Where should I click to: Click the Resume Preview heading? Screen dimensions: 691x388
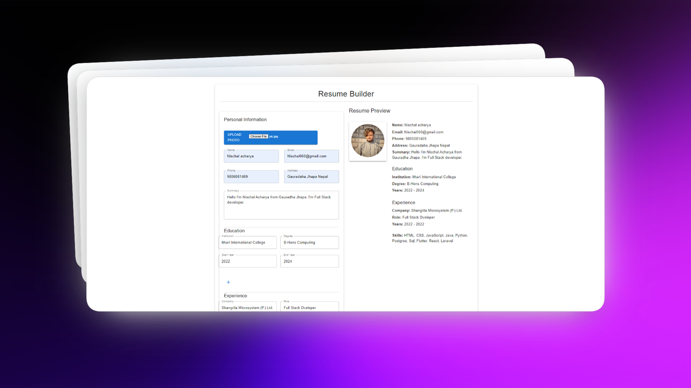pos(370,110)
